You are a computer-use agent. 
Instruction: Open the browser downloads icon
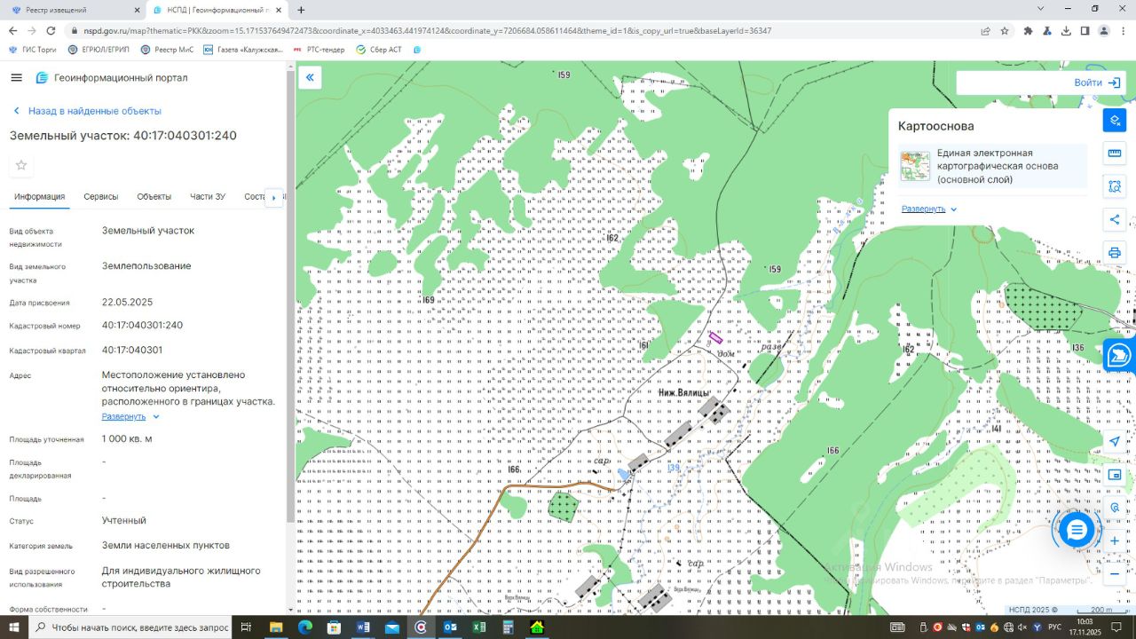point(1066,30)
